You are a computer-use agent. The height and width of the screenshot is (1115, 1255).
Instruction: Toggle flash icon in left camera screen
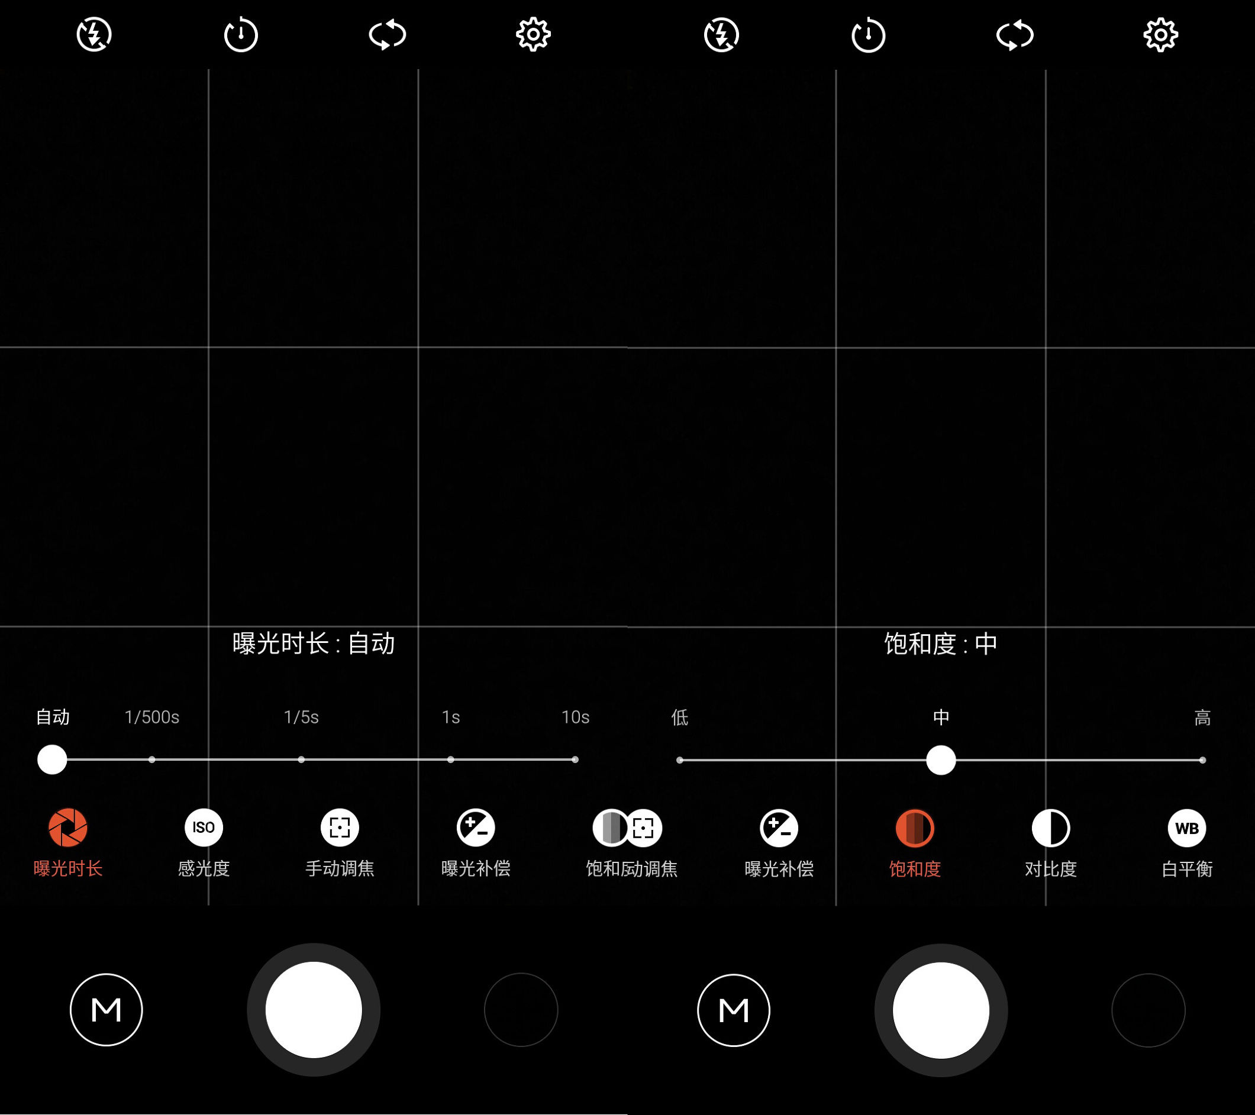coord(94,34)
